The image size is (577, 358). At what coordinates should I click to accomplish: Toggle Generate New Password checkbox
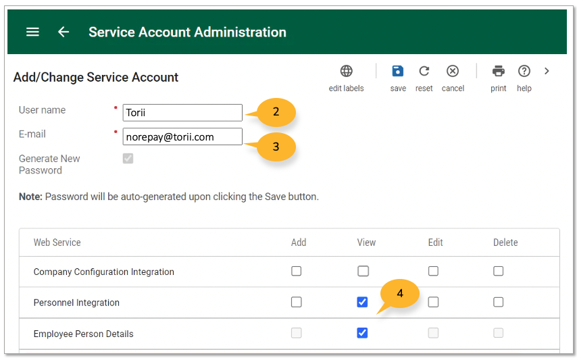click(x=128, y=159)
